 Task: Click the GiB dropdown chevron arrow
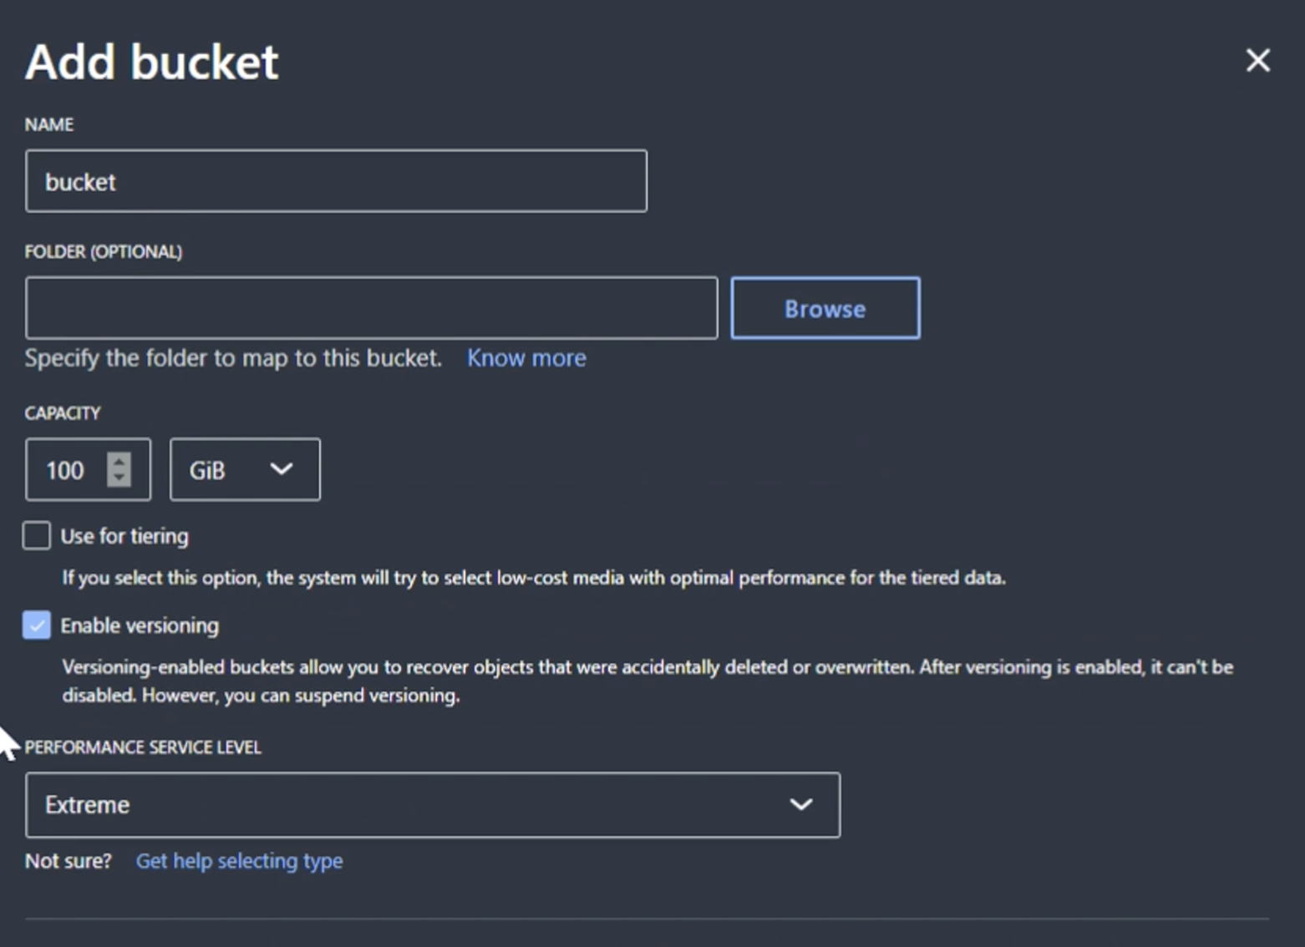282,469
